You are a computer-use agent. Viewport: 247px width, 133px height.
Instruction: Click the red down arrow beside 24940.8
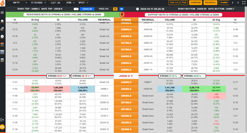tap(132, 76)
